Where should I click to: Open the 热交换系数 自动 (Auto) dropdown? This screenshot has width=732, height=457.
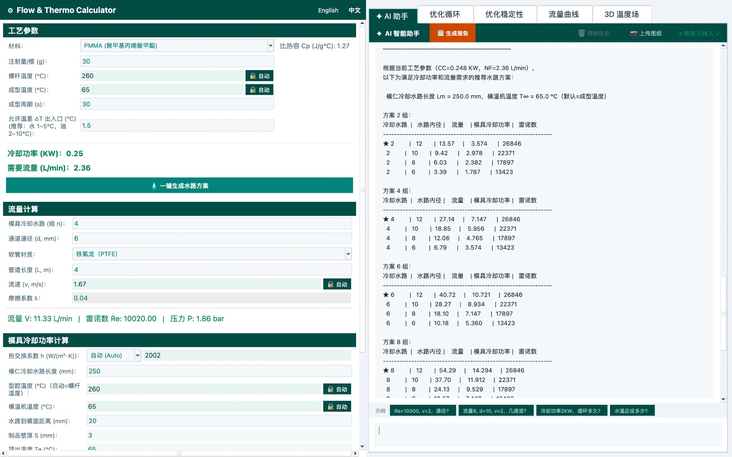138,355
